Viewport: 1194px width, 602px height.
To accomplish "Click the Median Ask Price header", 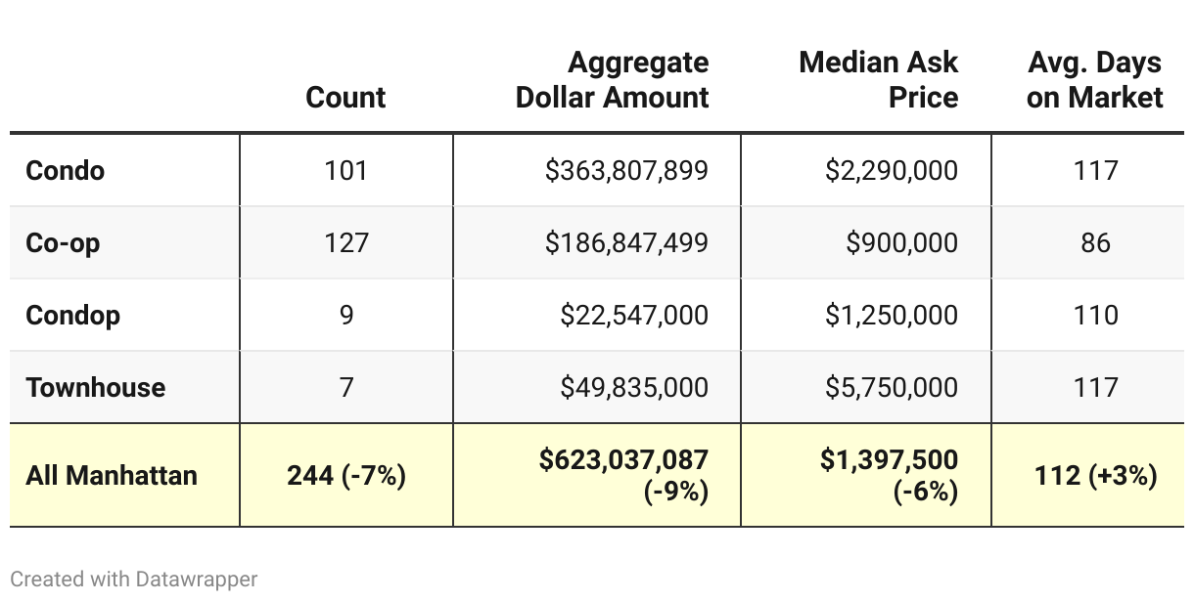I will point(878,80).
